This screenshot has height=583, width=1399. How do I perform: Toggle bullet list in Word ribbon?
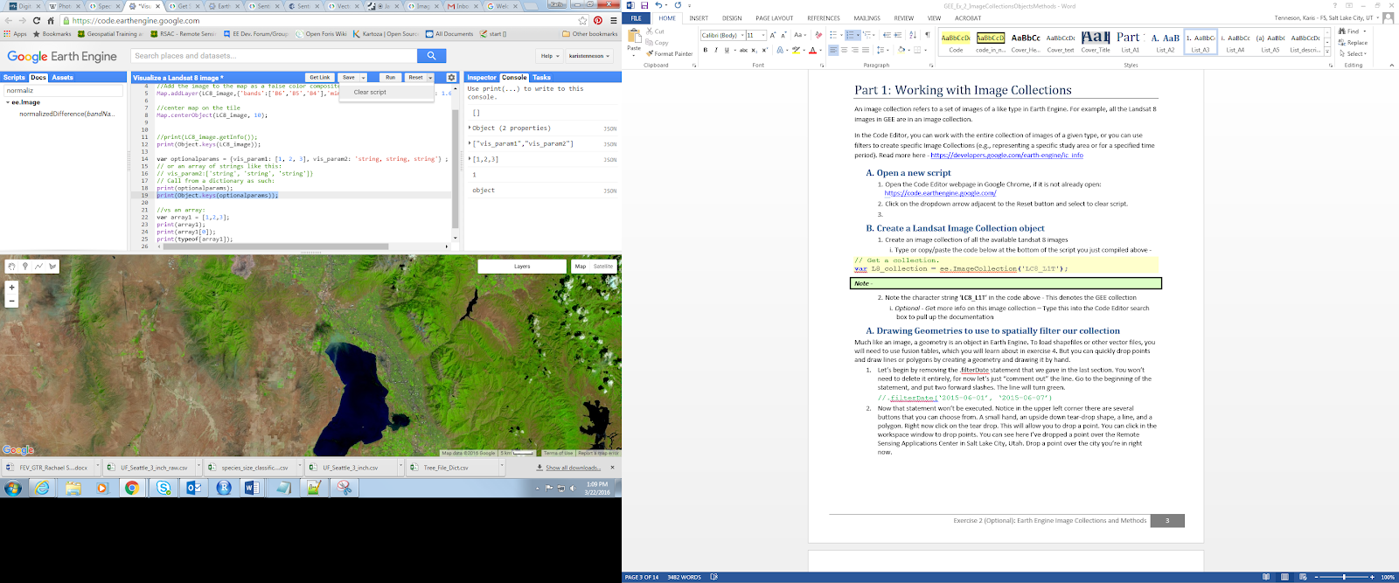point(834,35)
